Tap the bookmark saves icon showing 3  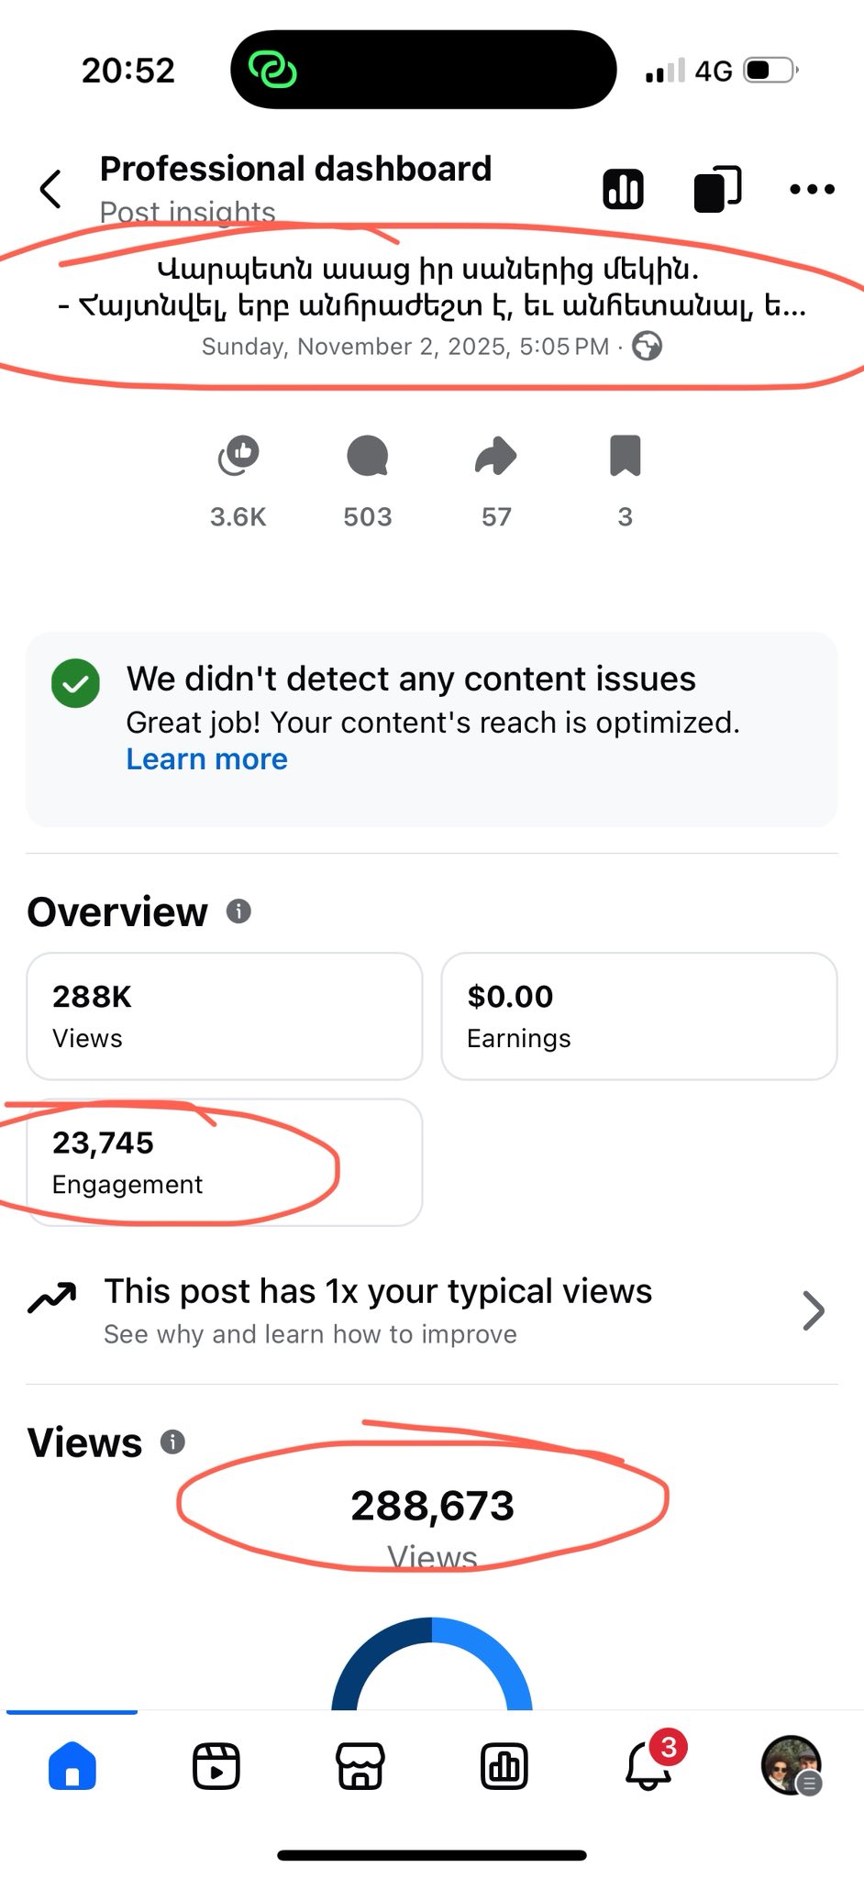[625, 457]
